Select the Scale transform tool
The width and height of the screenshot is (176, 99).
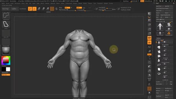43,9
